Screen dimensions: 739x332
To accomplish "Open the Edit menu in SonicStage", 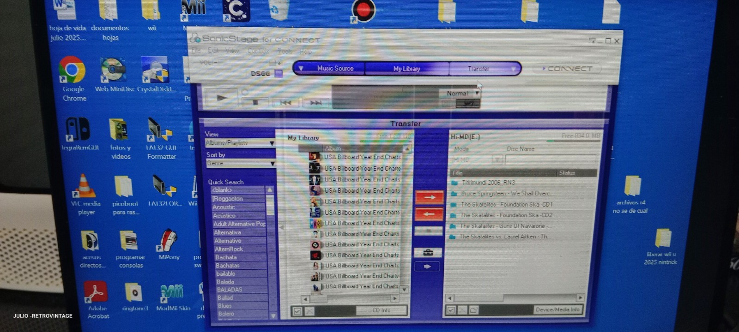I will click(213, 50).
